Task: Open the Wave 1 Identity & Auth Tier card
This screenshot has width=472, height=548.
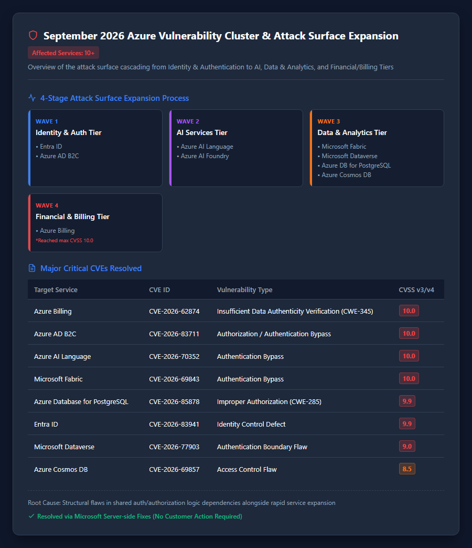Action: [95, 148]
